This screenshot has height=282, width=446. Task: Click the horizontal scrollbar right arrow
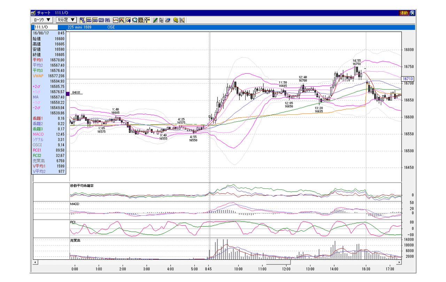[400, 261]
